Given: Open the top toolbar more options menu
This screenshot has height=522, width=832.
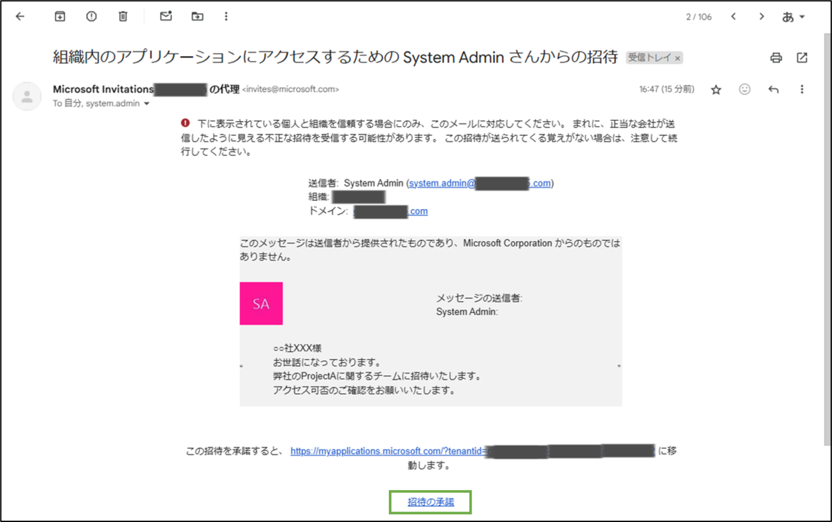Looking at the screenshot, I should (226, 17).
